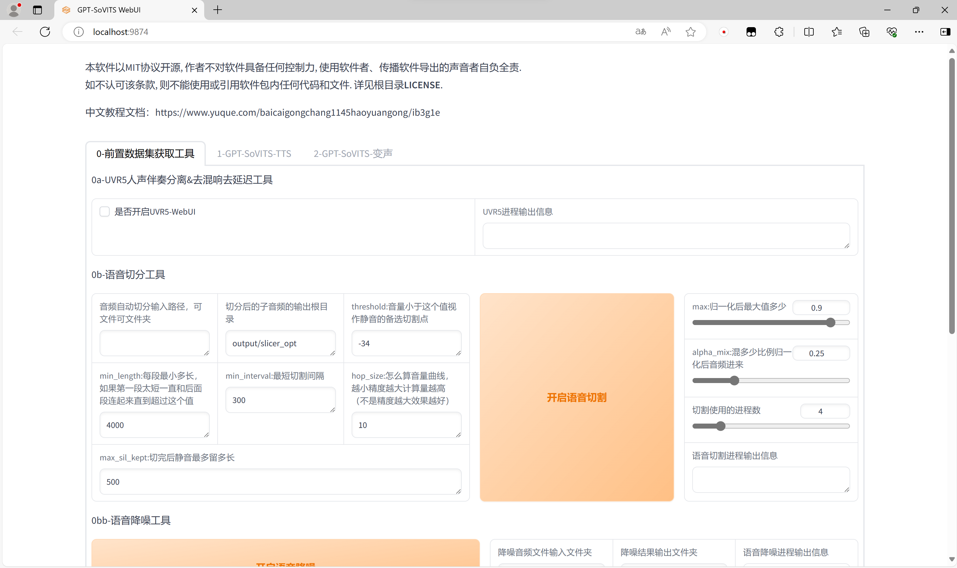Toggle the browser sidebar panel
957x568 pixels.
click(x=945, y=32)
